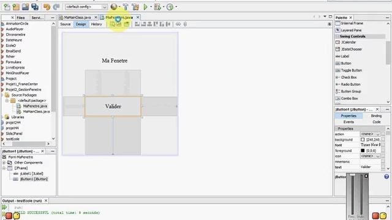This screenshot has width=392, height=220.
Task: Click the foreground black color swatch
Action: point(363,151)
